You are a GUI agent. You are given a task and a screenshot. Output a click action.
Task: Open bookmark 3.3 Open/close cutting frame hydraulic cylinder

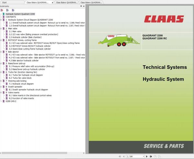(x=30, y=49)
